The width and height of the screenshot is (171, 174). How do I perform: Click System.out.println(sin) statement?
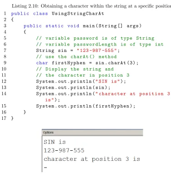tap(73, 87)
